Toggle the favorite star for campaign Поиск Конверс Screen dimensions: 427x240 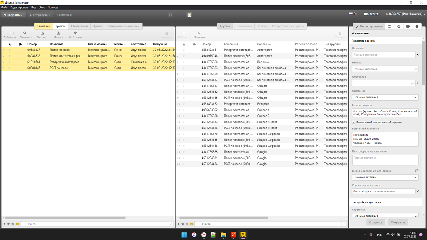pos(10,50)
